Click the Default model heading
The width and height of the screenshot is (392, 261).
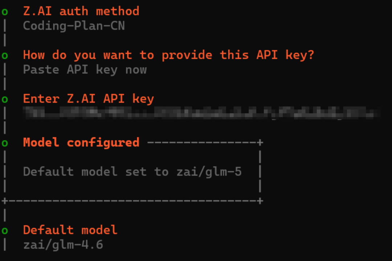pos(70,230)
